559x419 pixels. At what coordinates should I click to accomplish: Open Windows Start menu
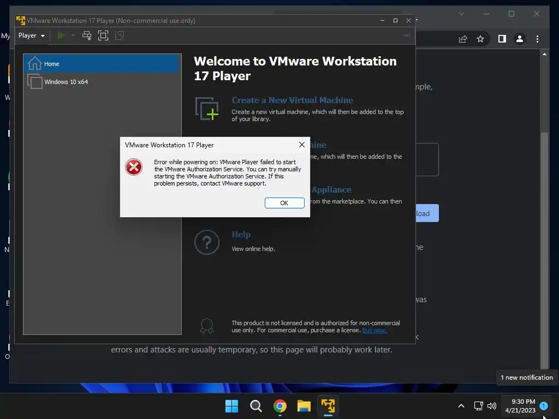coord(231,406)
